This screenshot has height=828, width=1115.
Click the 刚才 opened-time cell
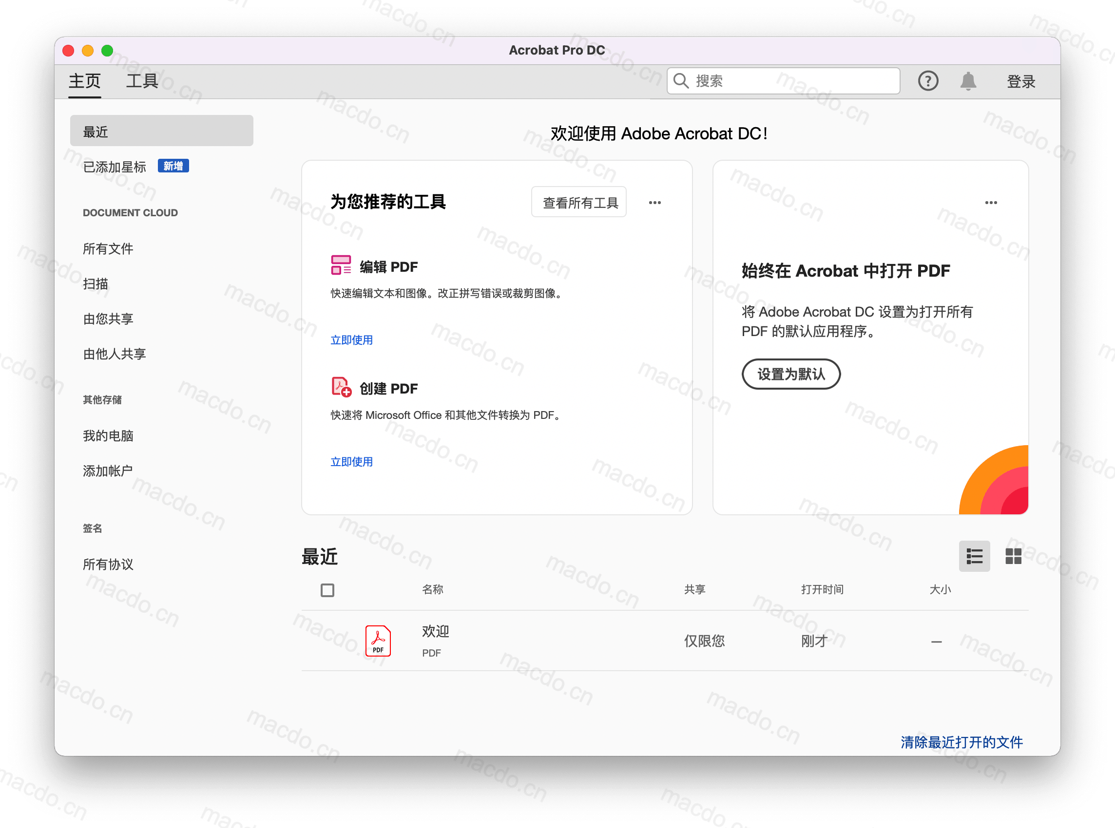click(814, 641)
